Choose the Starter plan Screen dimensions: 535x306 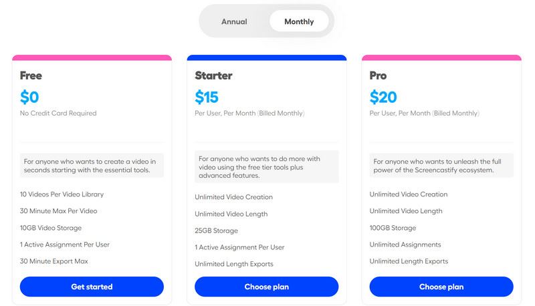click(267, 287)
